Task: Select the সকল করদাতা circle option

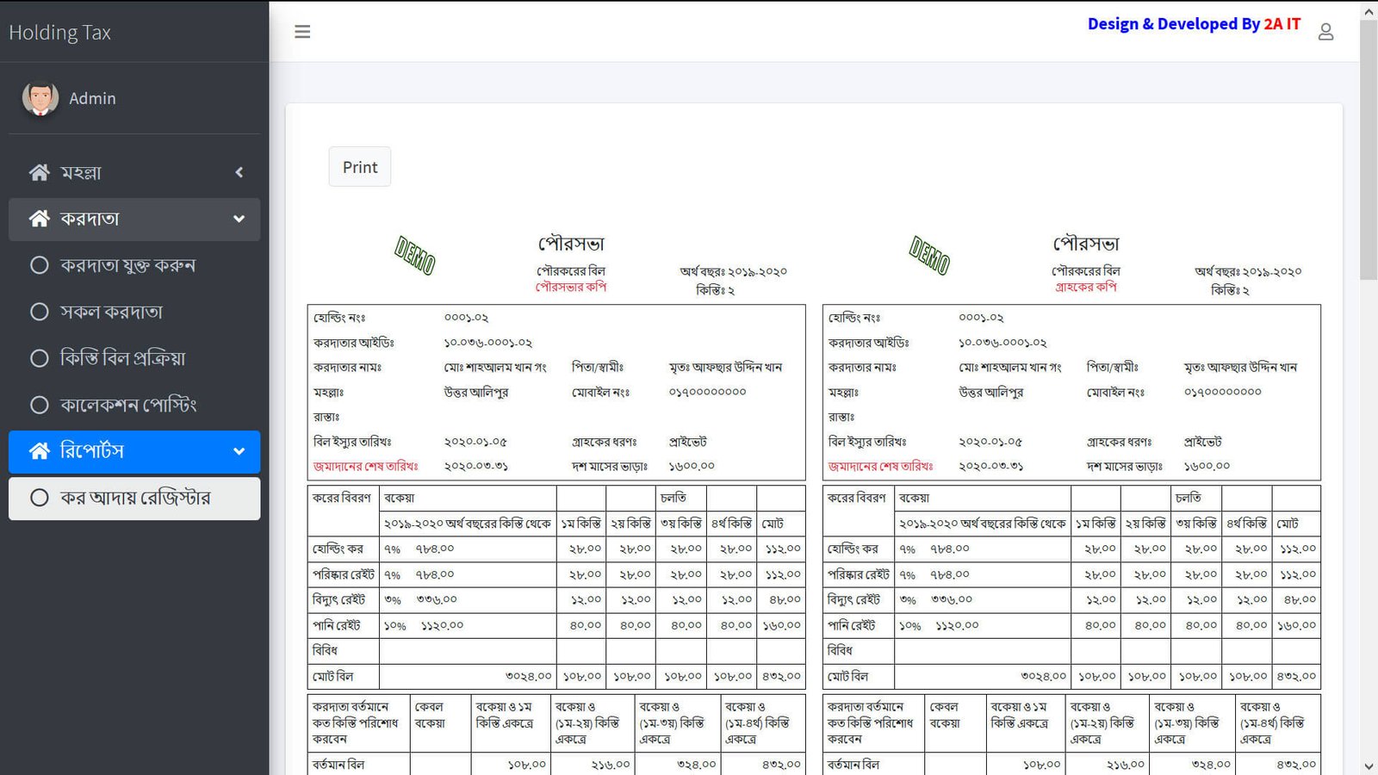Action: (x=40, y=312)
